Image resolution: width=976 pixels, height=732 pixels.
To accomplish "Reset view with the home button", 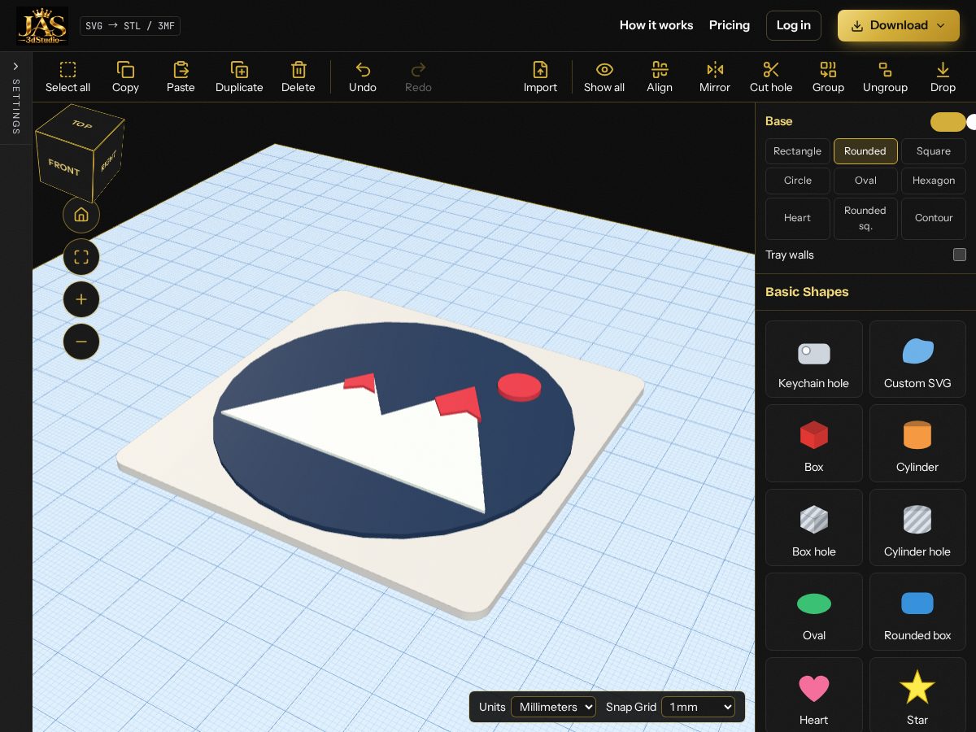I will point(81,215).
